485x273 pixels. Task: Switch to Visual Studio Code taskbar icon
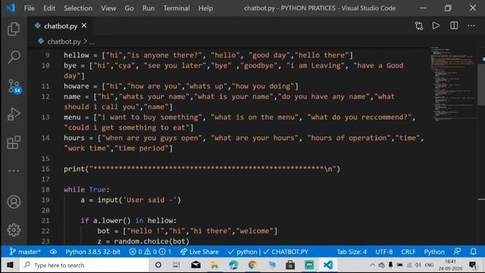click(x=328, y=265)
